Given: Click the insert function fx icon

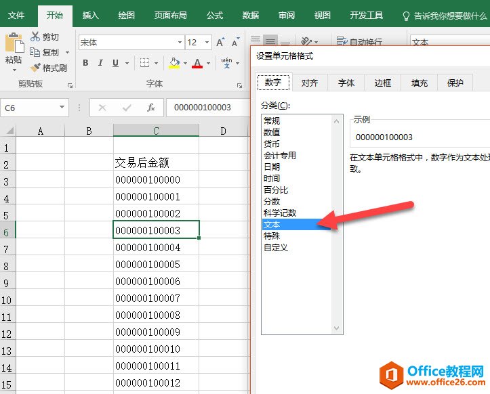Looking at the screenshot, I should [x=151, y=108].
